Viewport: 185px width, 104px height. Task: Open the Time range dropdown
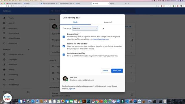tap(85, 28)
